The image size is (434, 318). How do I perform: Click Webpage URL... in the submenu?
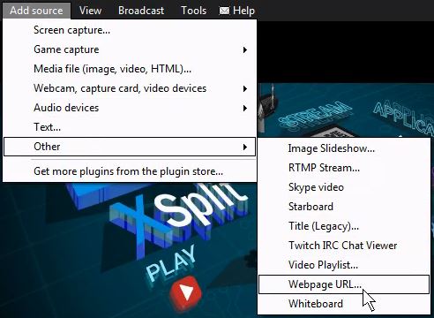pyautogui.click(x=344, y=284)
